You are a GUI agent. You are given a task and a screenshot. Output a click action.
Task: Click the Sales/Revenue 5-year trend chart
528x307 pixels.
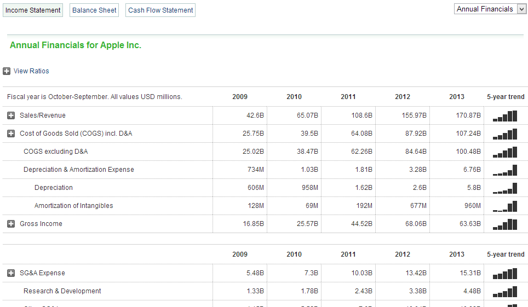504,115
